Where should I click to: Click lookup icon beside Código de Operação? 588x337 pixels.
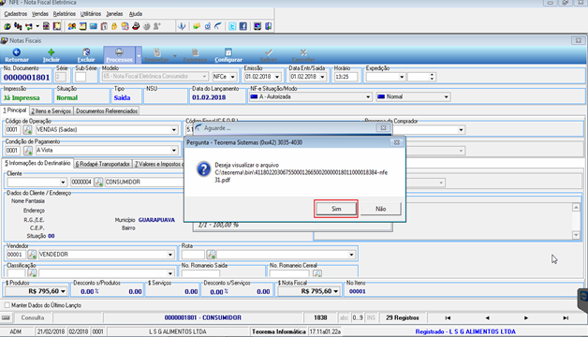[28, 130]
